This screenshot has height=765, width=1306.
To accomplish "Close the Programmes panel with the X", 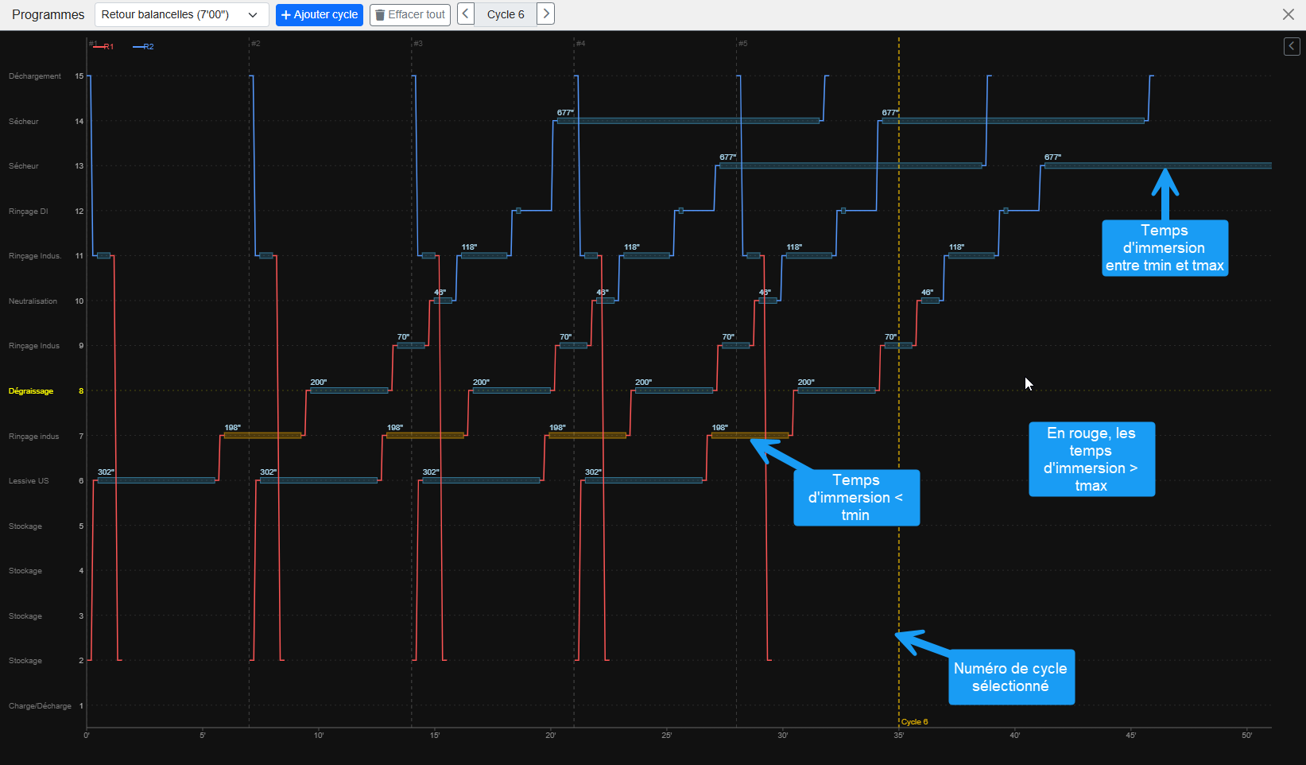I will coord(1288,14).
